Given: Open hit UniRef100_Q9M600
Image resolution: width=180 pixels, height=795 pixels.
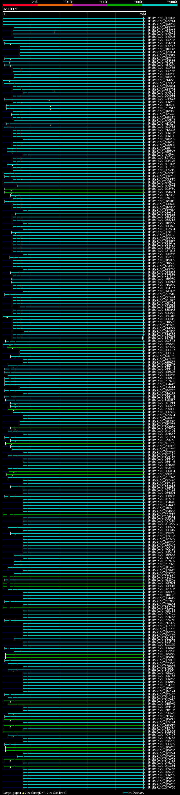Looking at the screenshot, I should pos(161,527).
